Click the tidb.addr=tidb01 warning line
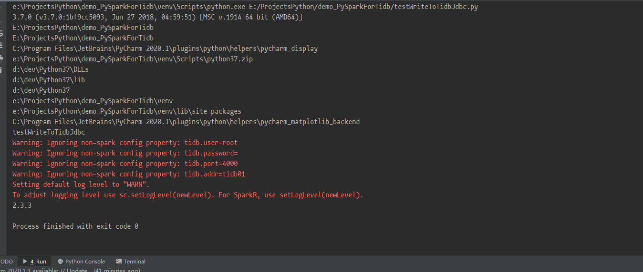The image size is (643, 272). (129, 174)
